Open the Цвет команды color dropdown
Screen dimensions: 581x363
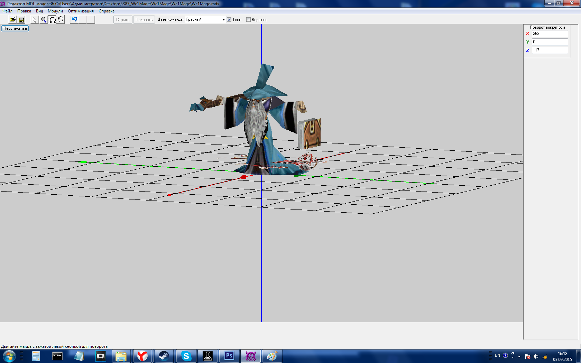click(x=205, y=20)
